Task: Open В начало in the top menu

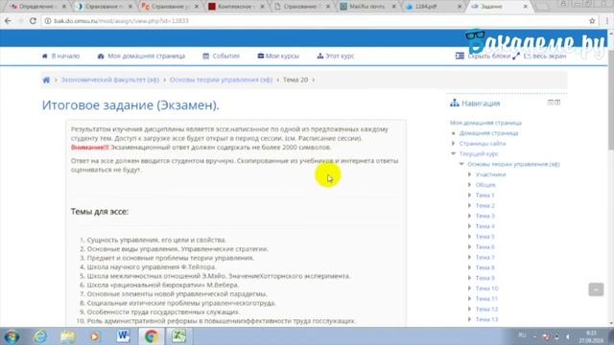Action: click(x=60, y=56)
